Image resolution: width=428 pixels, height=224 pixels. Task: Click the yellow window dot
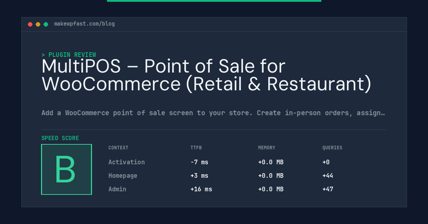click(x=38, y=24)
